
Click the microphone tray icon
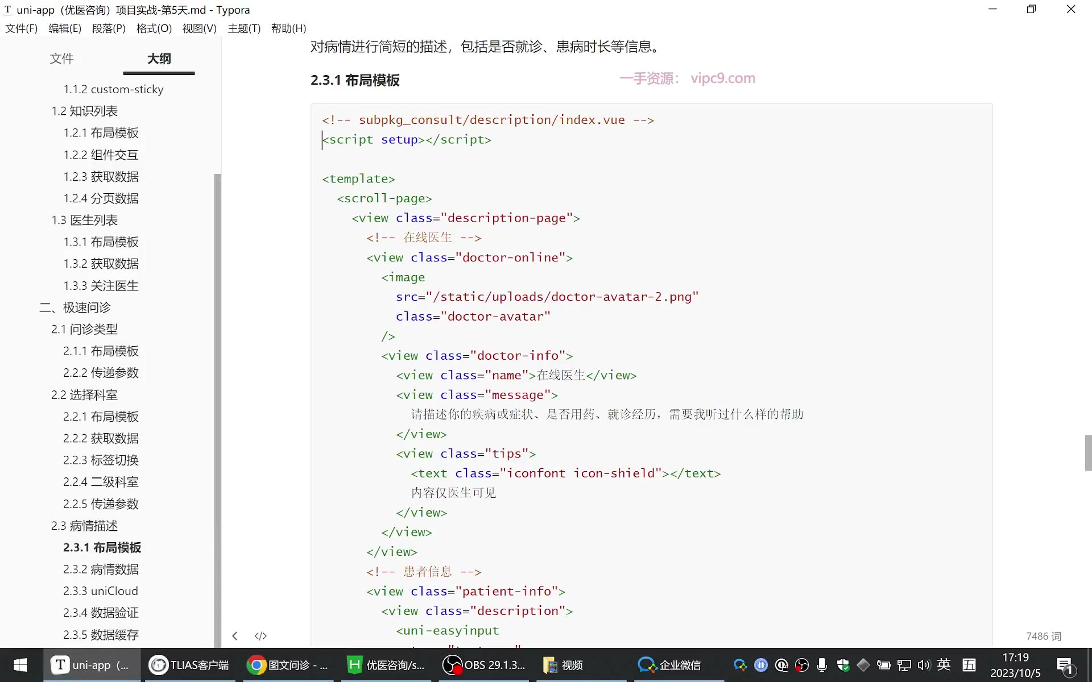[x=822, y=665]
